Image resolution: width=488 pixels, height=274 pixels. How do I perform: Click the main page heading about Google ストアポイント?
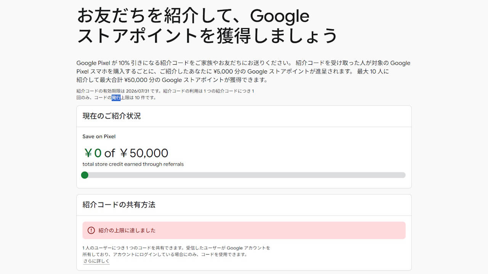click(x=207, y=25)
